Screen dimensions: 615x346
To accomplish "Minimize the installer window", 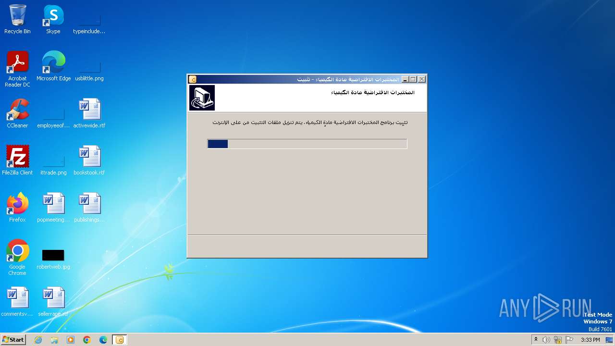I will pyautogui.click(x=405, y=79).
